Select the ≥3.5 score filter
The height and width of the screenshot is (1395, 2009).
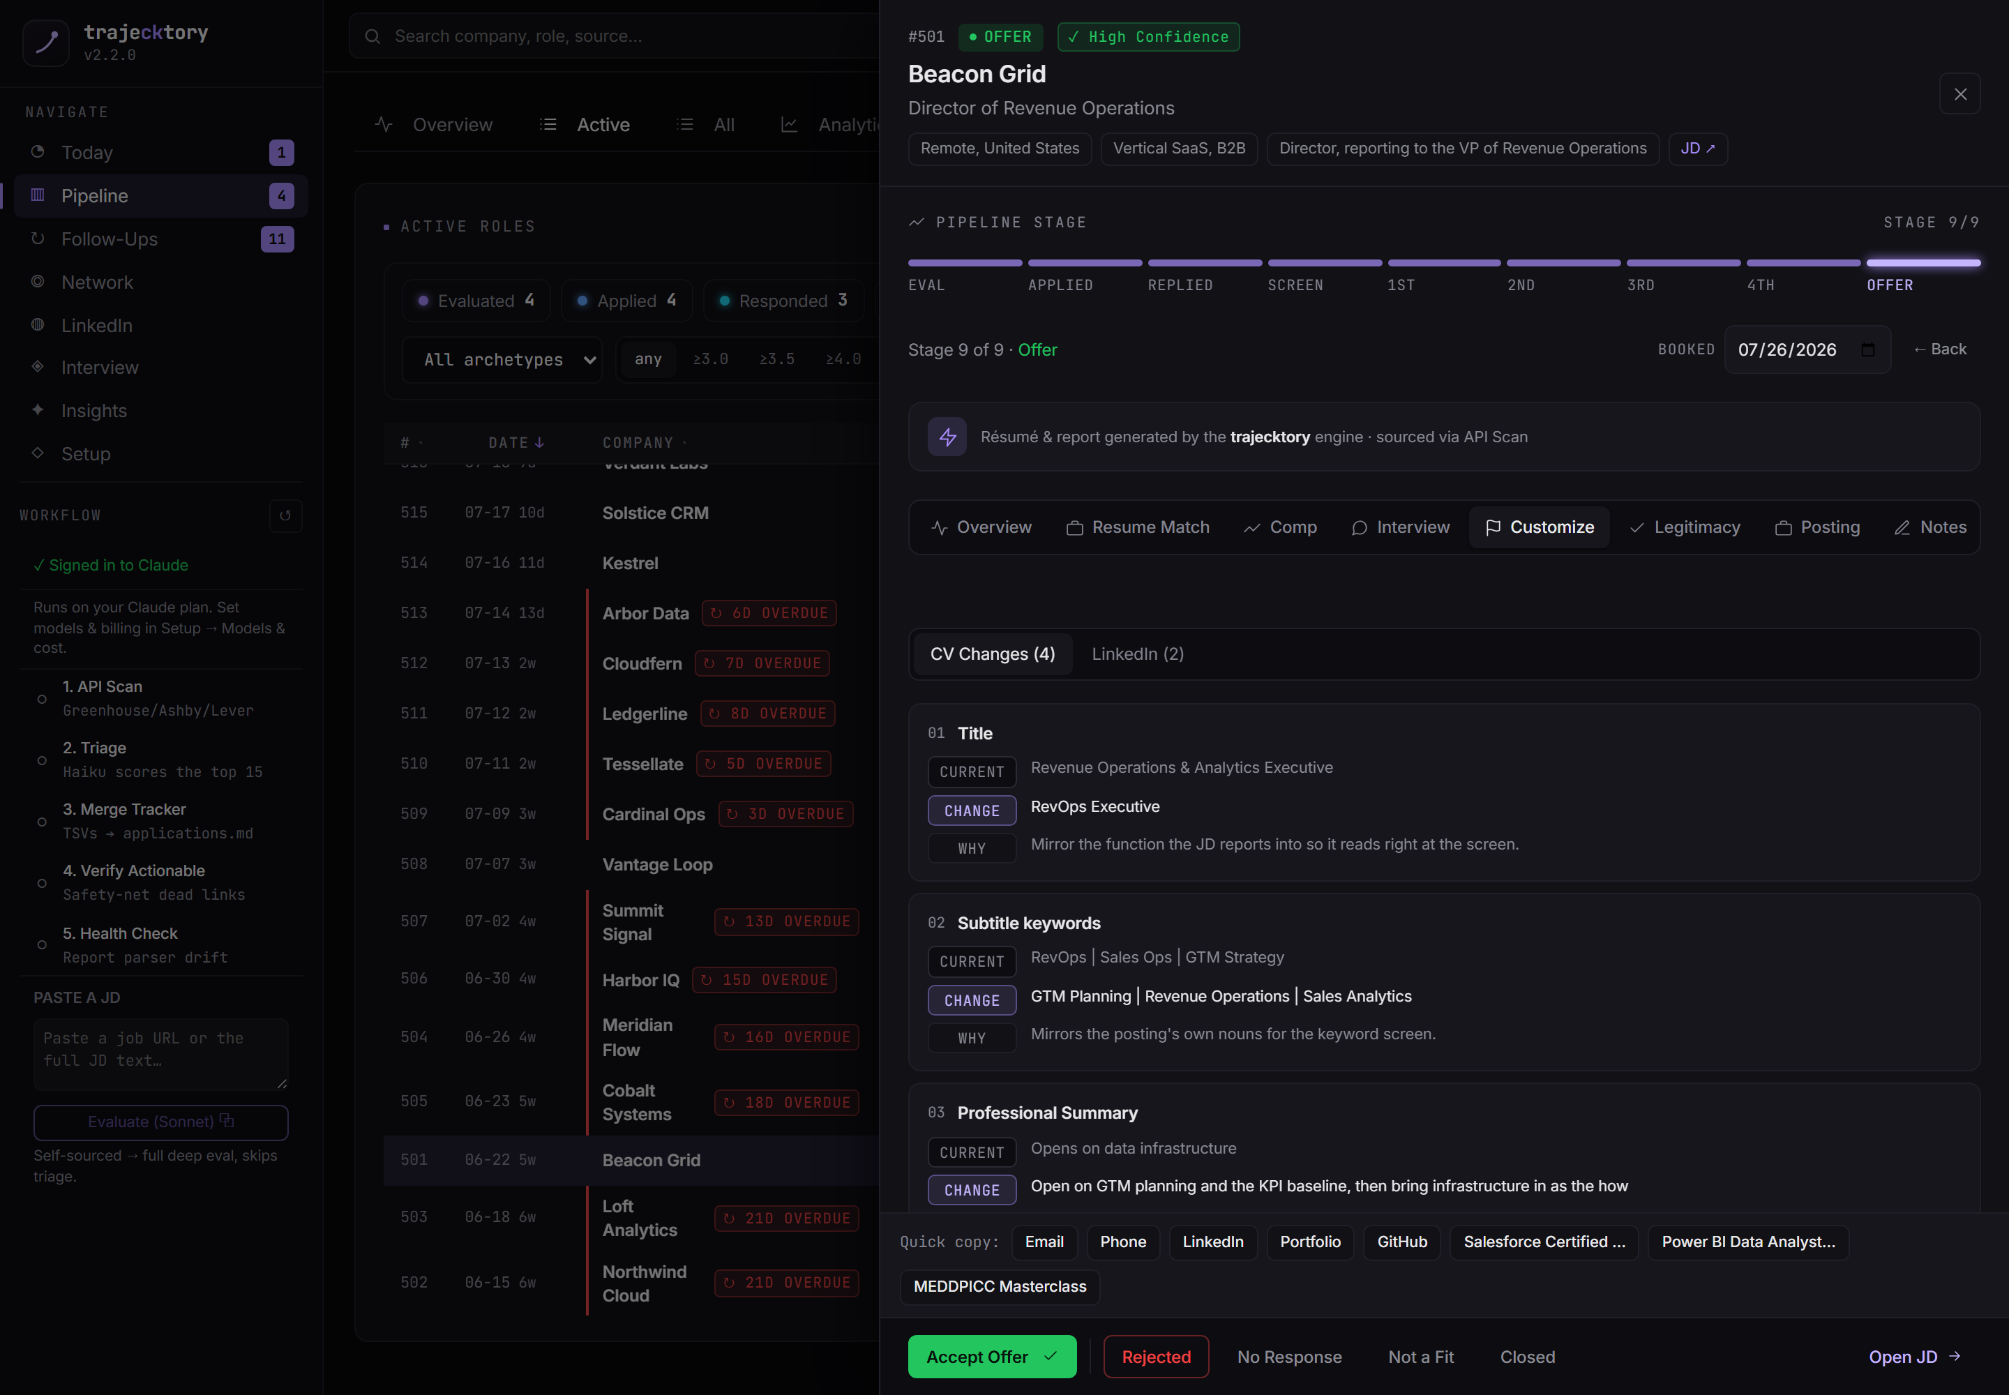(x=777, y=359)
